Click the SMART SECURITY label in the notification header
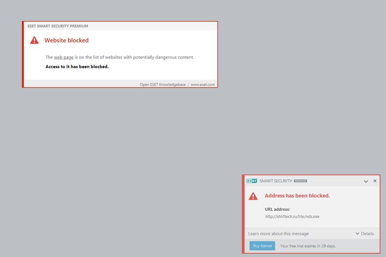The width and height of the screenshot is (386, 257). tap(275, 181)
